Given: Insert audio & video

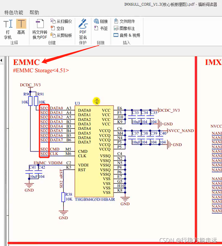Looking at the screenshot, I should (x=127, y=35).
